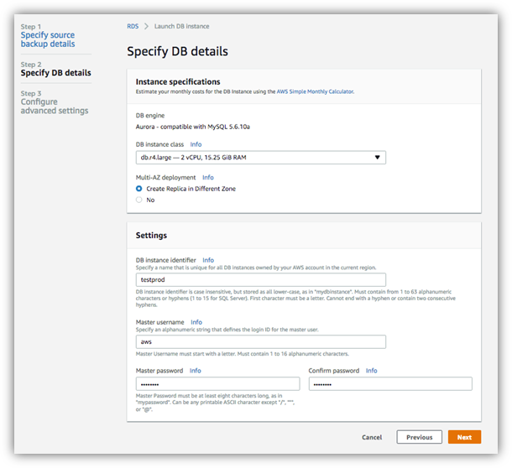Click the Previous button
Image resolution: width=512 pixels, height=468 pixels.
pyautogui.click(x=420, y=437)
